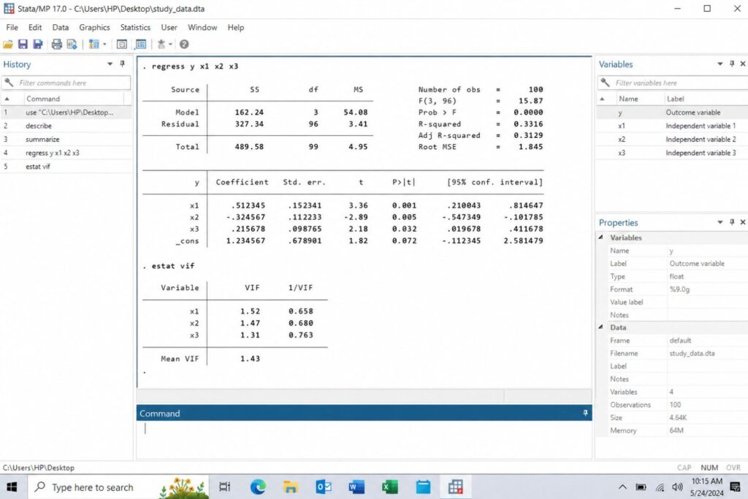
Task: Click the Filter variables here field
Action: coord(673,83)
